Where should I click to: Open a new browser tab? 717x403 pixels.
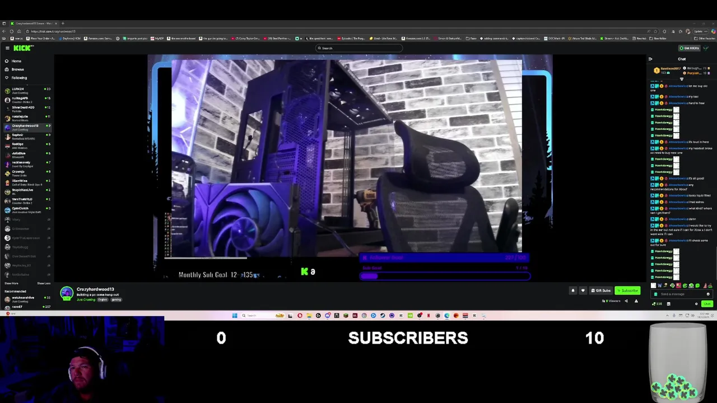pyautogui.click(x=63, y=24)
